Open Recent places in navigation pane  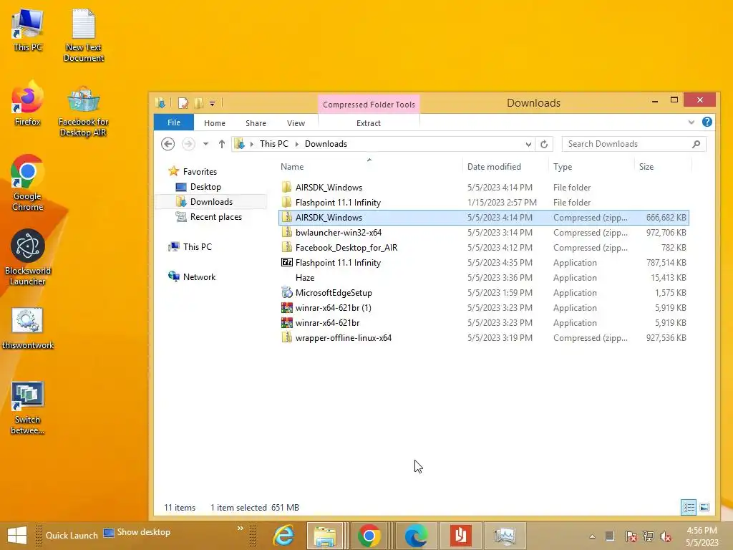point(215,216)
